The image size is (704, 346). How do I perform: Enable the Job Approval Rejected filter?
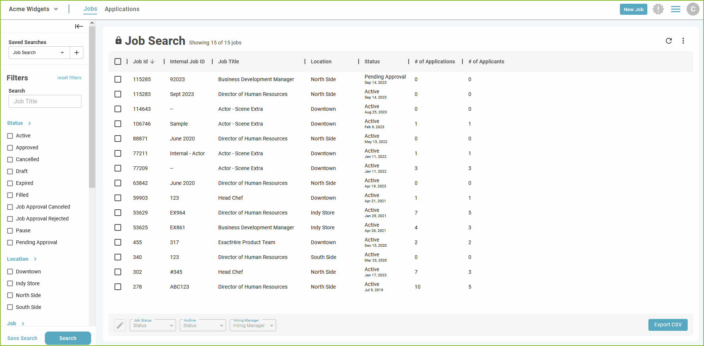[x=10, y=219]
